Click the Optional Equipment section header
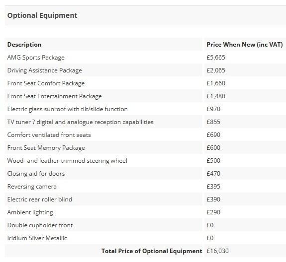This screenshot has height=262, width=286. tap(42, 15)
